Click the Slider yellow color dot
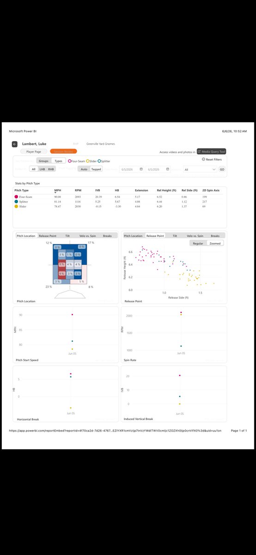 16,207
